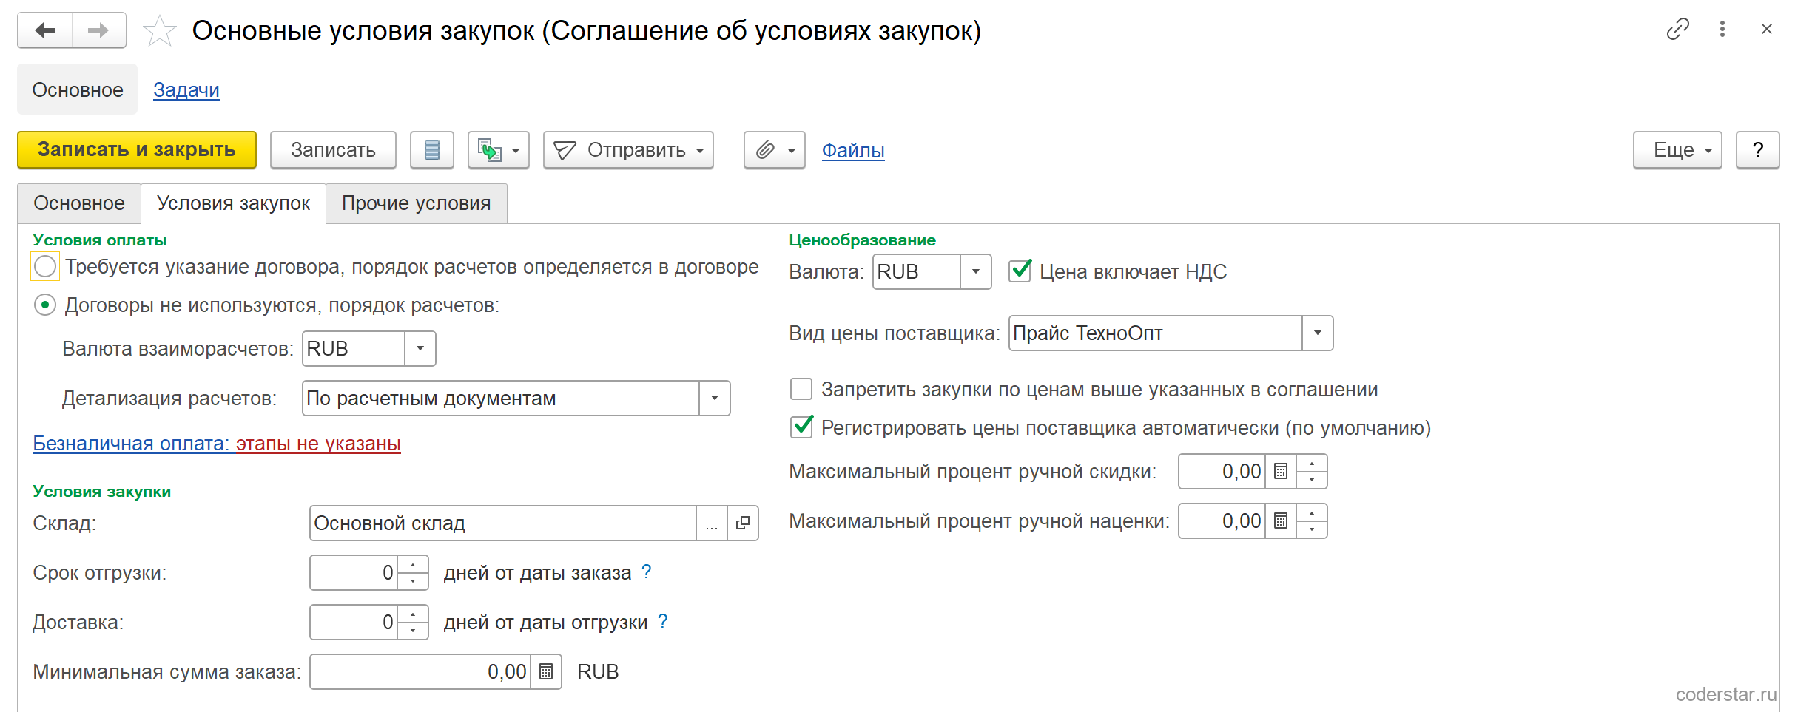The height and width of the screenshot is (712, 1795).
Task: Select radio Требуется указание договора
Action: click(45, 266)
